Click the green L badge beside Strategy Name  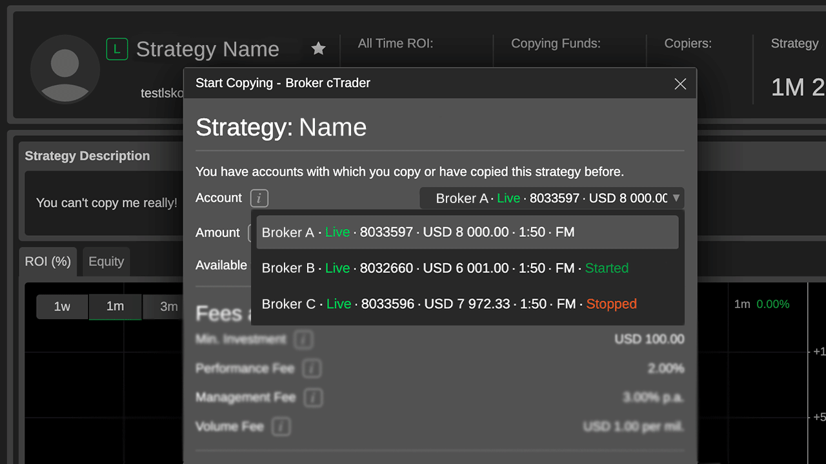(117, 48)
